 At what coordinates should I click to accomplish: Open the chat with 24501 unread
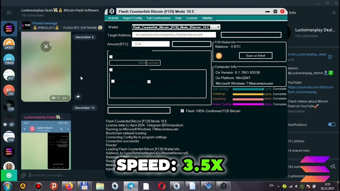click(9, 44)
